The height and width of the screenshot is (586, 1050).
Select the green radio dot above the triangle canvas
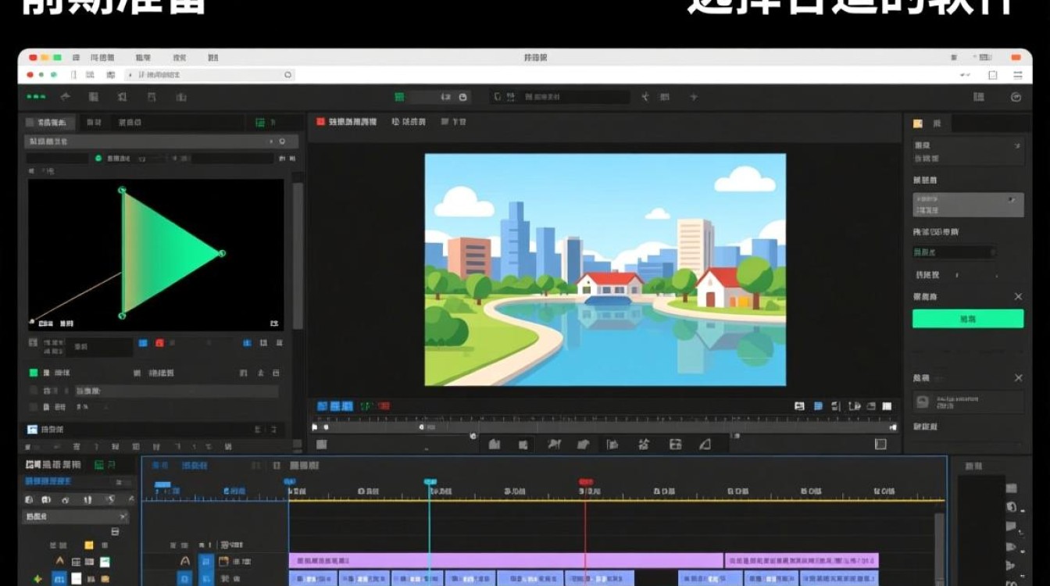[x=98, y=159]
